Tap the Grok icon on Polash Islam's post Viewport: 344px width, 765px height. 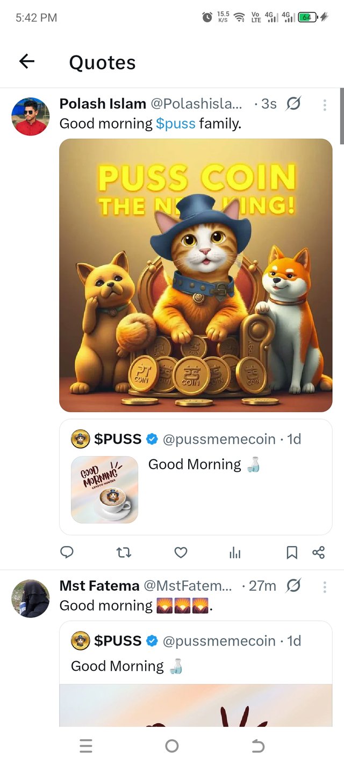click(x=293, y=103)
